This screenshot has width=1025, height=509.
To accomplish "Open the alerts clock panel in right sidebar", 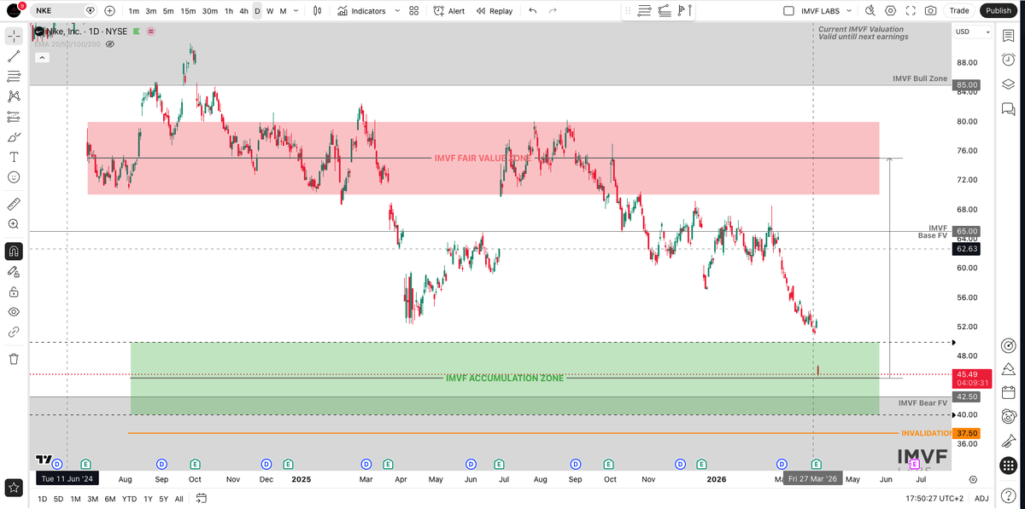I will click(1009, 60).
